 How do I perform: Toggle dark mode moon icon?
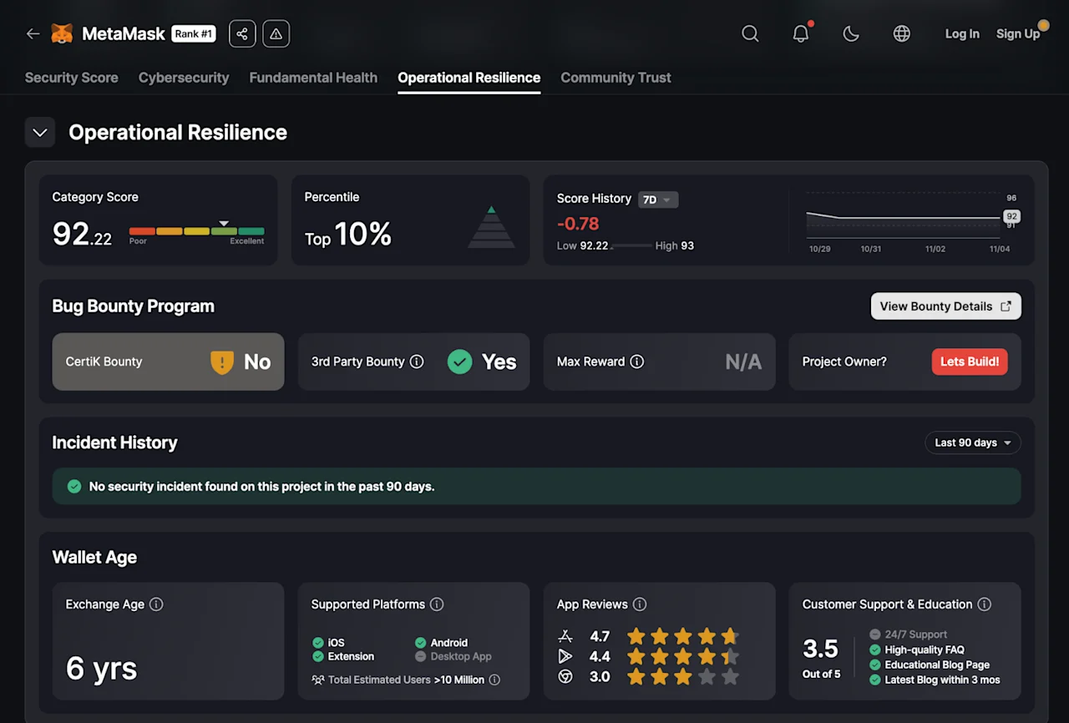point(851,34)
